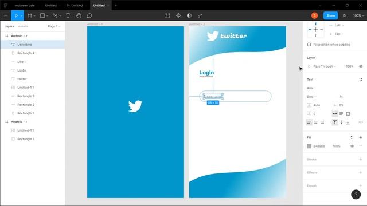Align text center
The height and width of the screenshot is (206, 367).
click(x=316, y=122)
